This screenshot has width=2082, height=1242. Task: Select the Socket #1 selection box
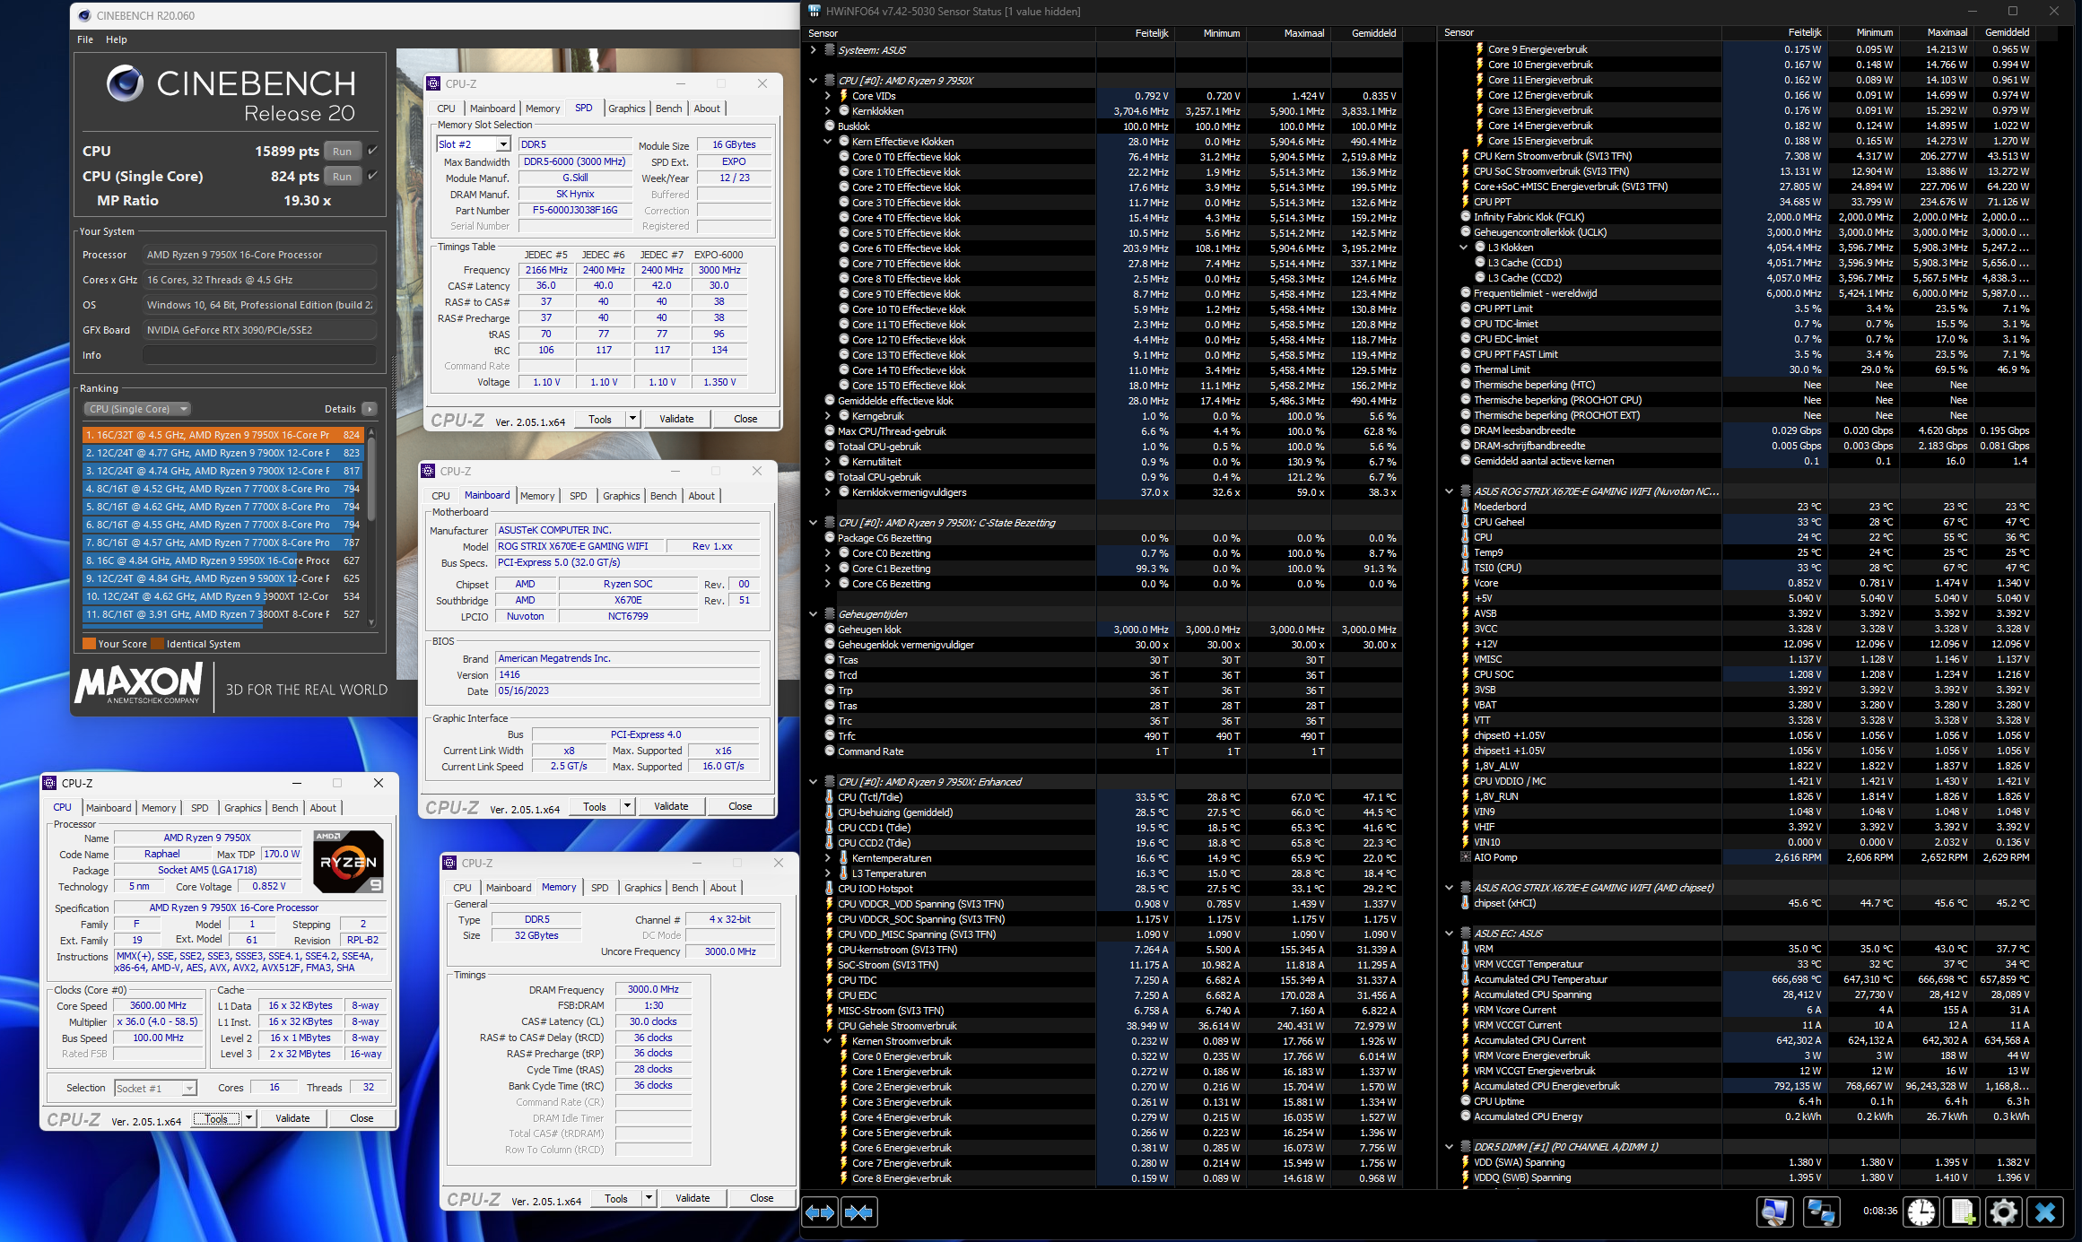coord(155,1089)
